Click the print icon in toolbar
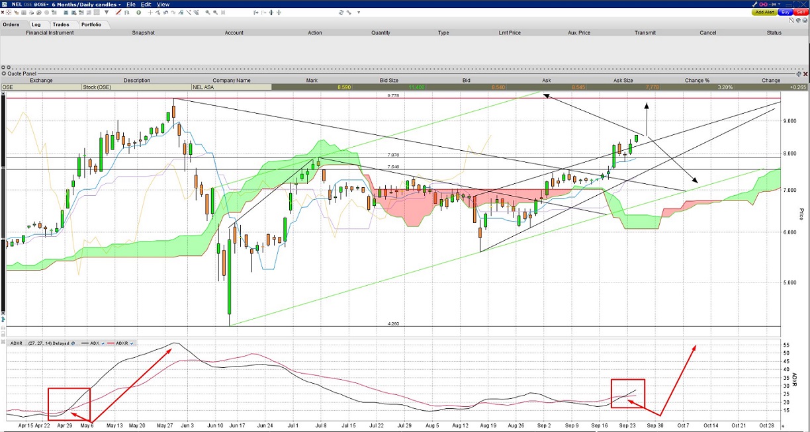 click(31, 12)
